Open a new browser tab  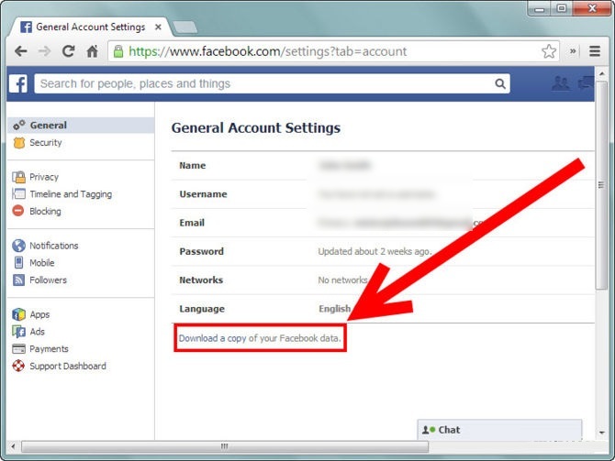pyautogui.click(x=185, y=27)
